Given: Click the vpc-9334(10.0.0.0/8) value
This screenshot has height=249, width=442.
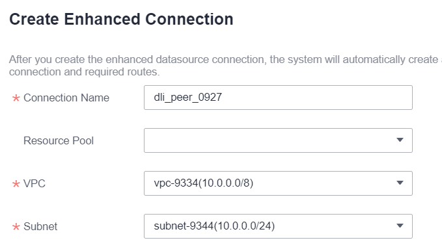Looking at the screenshot, I should click(204, 183).
